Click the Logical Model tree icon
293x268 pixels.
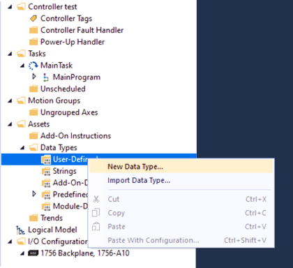point(20,230)
